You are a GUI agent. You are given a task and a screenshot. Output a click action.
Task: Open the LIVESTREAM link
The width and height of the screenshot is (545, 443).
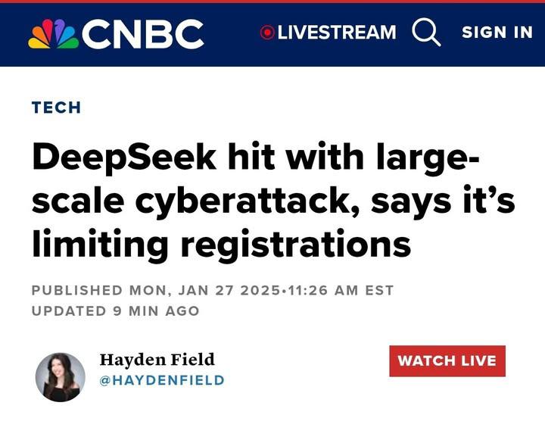coord(336,33)
